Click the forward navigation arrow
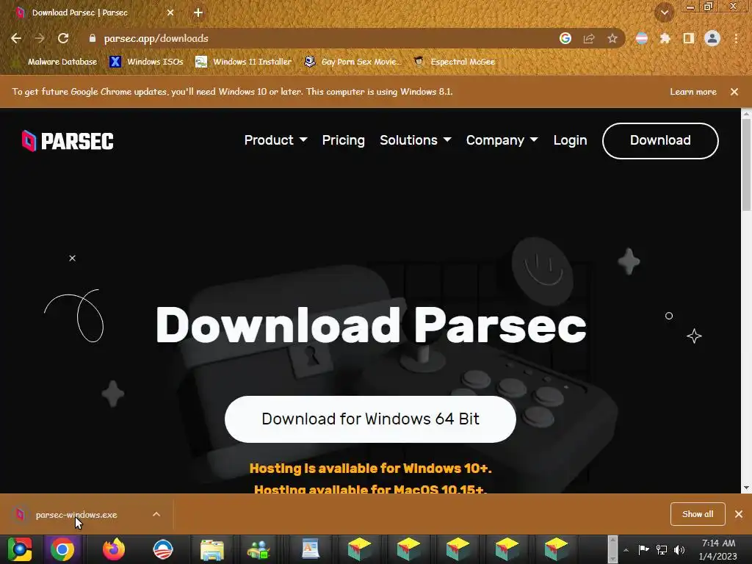 [40, 38]
